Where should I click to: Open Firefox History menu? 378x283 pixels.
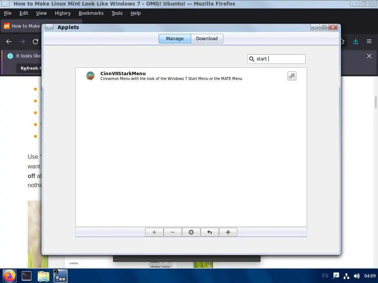pos(63,13)
